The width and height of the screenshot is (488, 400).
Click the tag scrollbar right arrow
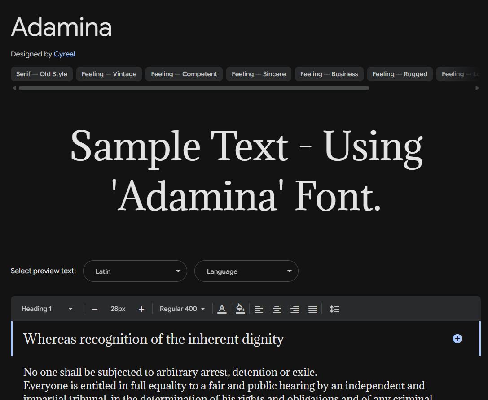[x=477, y=88]
